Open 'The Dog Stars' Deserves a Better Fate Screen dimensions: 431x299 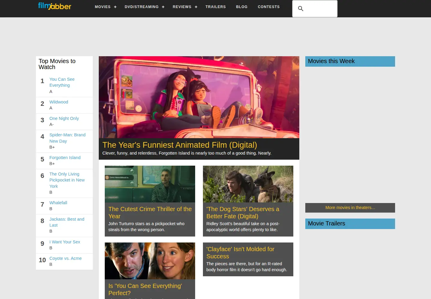[243, 213]
